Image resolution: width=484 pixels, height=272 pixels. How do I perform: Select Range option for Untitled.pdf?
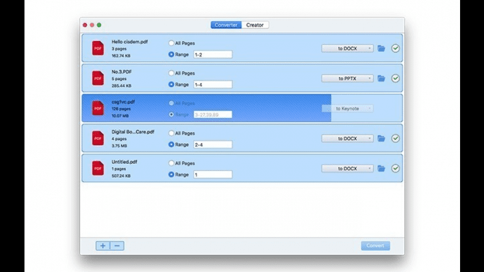171,174
